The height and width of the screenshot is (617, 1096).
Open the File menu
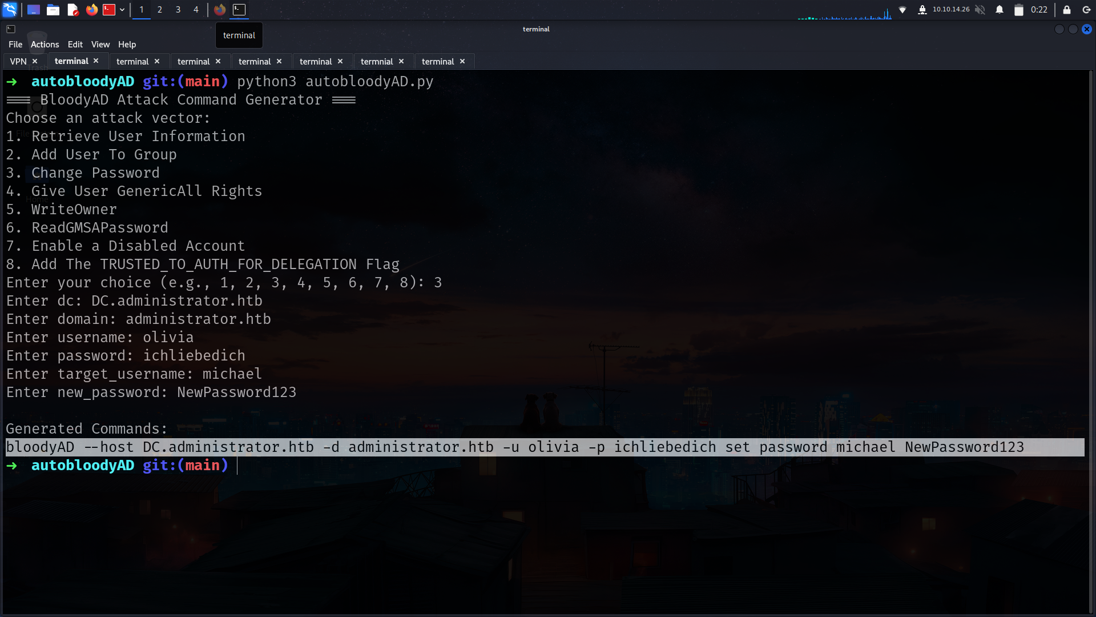pyautogui.click(x=15, y=45)
